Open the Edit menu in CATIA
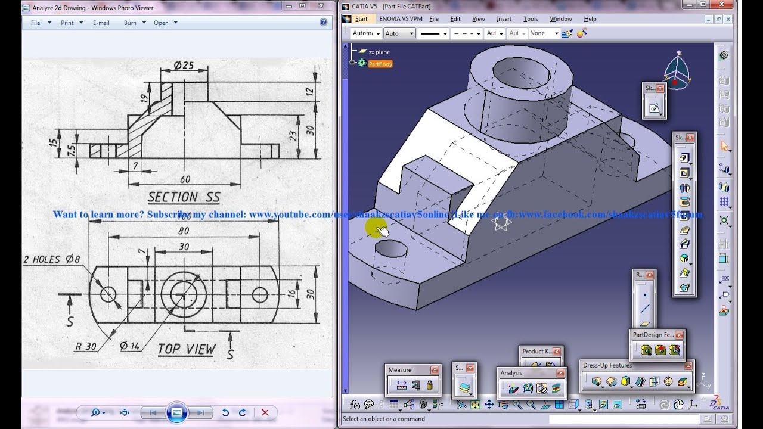 point(455,19)
